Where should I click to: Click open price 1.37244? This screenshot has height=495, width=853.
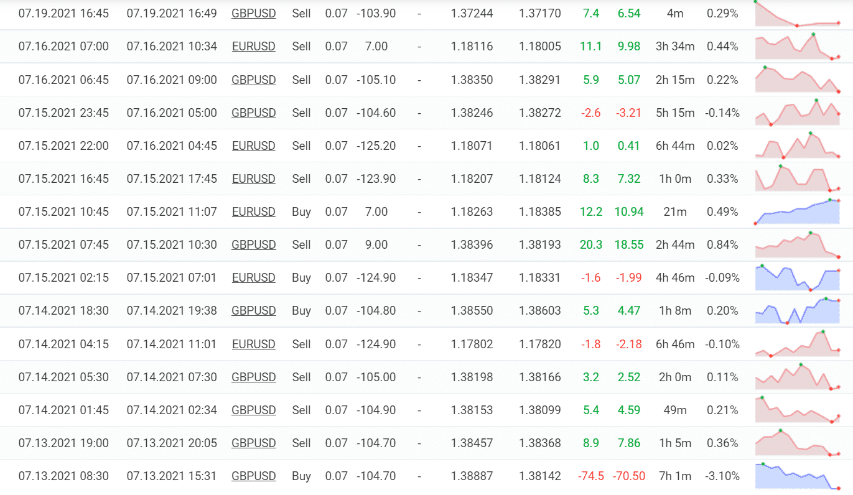click(x=472, y=13)
